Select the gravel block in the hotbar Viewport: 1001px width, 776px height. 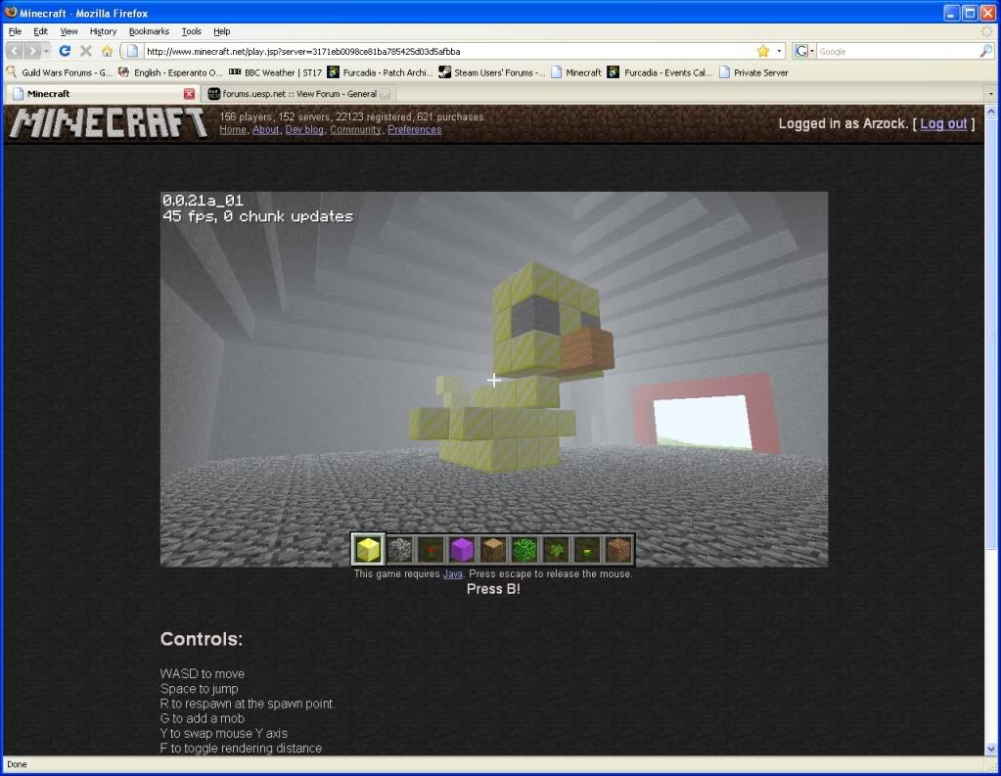click(400, 549)
